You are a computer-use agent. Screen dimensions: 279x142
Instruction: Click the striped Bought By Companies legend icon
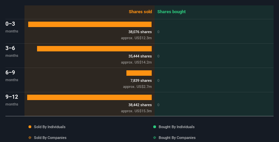point(155,138)
